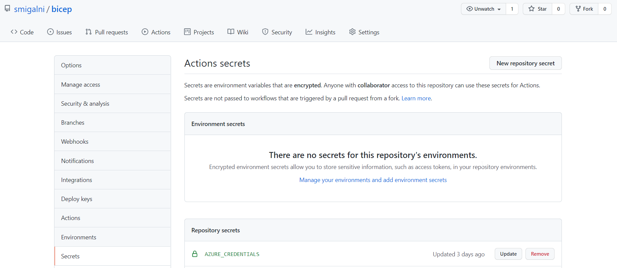Click New repository secret button

[525, 63]
